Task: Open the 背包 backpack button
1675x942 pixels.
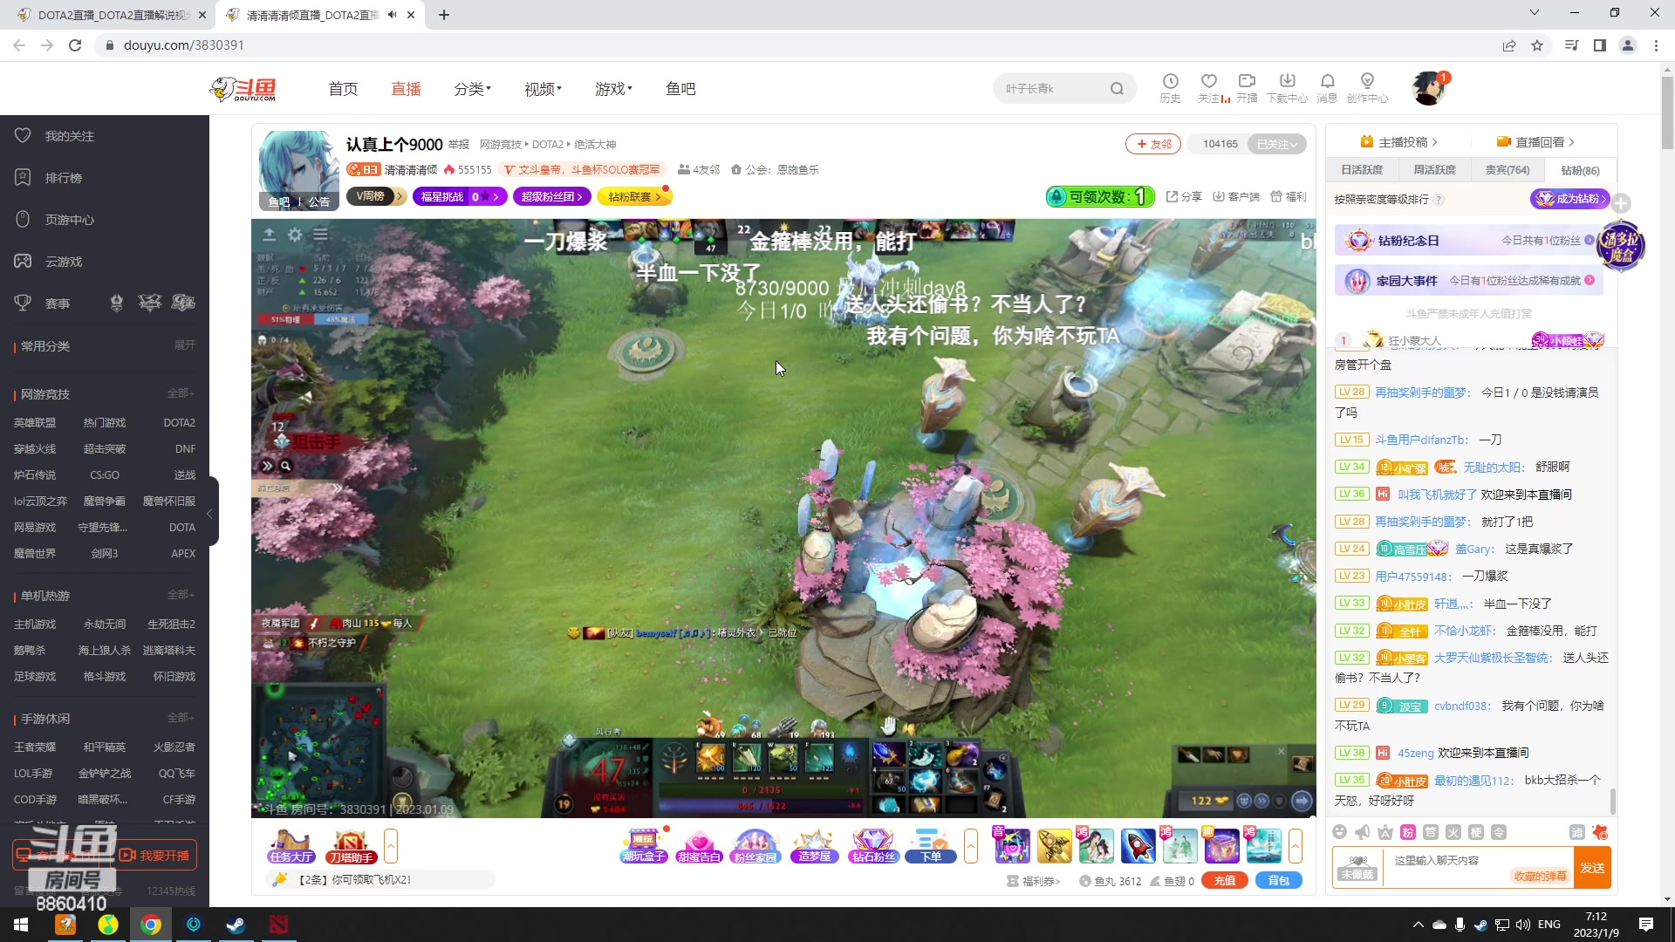Action: point(1278,881)
